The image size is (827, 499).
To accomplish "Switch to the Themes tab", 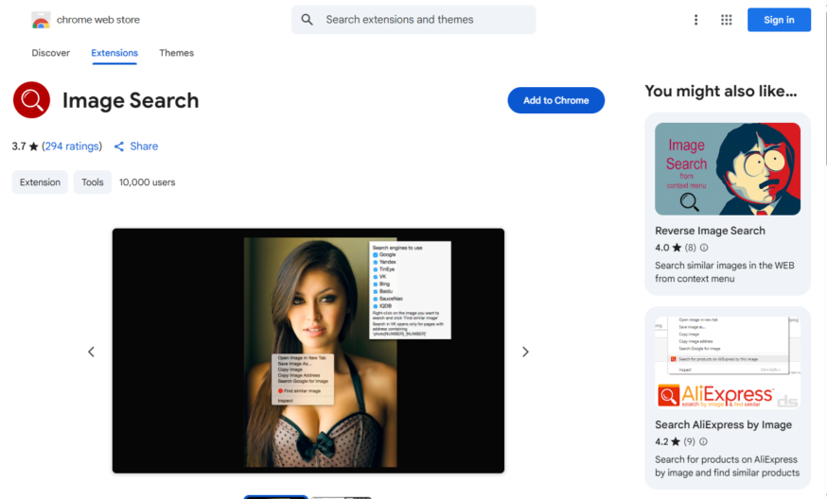I will 177,53.
